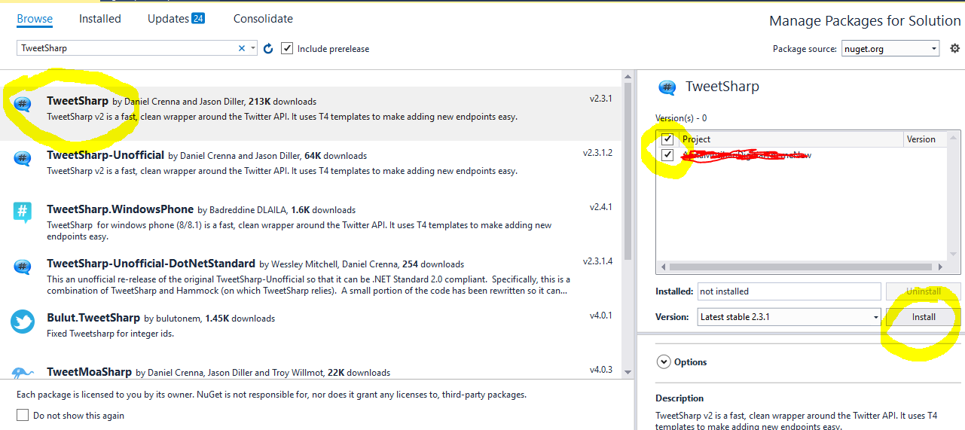The height and width of the screenshot is (430, 965).
Task: Click the v2.3.1.4 version label
Action: tap(597, 261)
